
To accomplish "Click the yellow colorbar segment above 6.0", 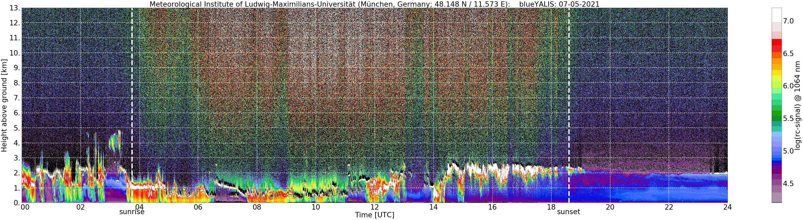I will click(776, 73).
